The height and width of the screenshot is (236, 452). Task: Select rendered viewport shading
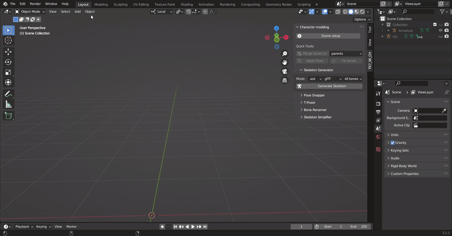tap(362, 12)
